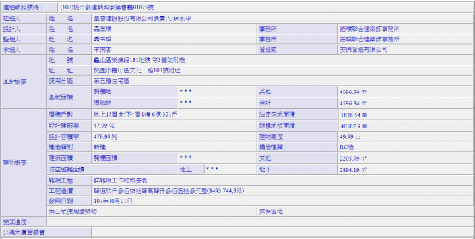The image size is (475, 239).
Task: Select the name '聶玉璞' in 監造人 row
Action: click(x=102, y=40)
